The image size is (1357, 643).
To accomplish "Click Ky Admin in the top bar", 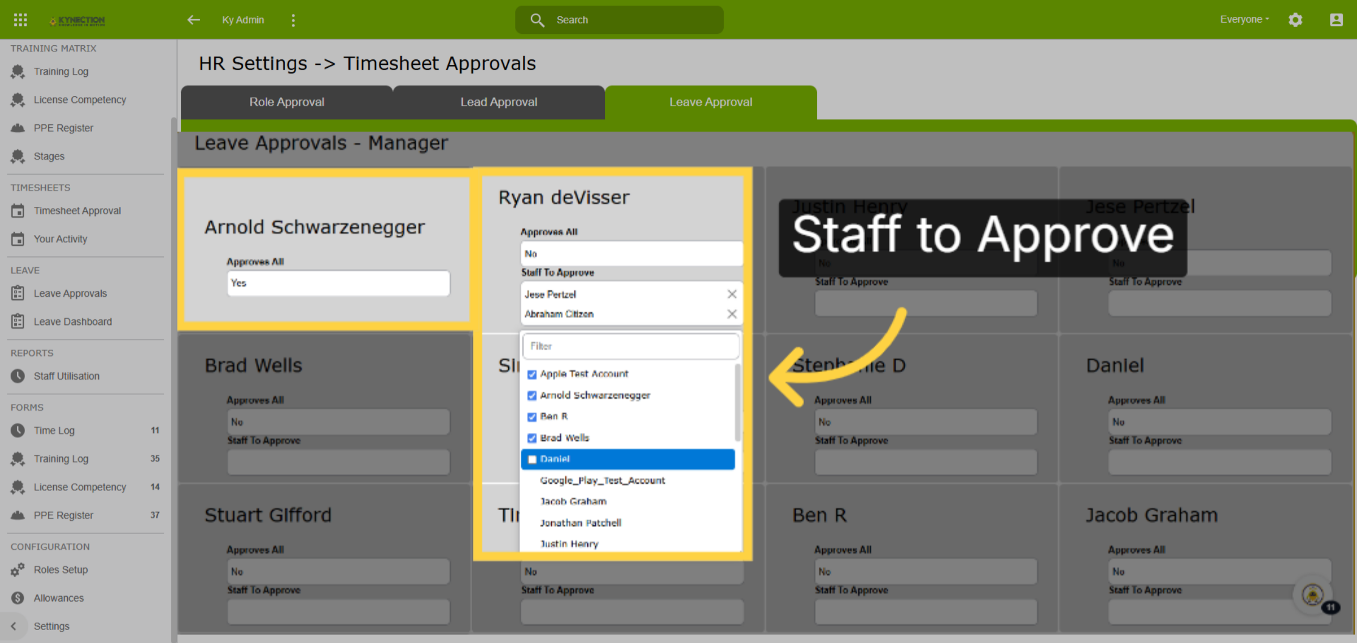I will (243, 20).
